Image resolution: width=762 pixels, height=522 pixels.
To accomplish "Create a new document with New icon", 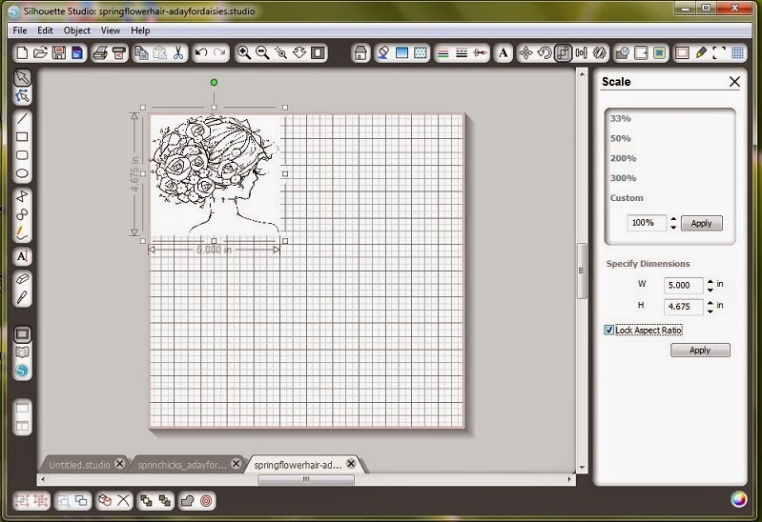I will (x=22, y=52).
